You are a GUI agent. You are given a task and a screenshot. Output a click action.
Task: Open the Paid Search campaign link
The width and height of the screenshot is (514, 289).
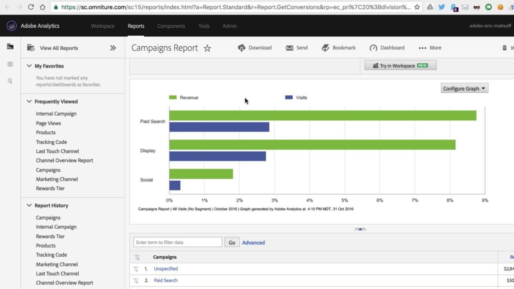(165, 281)
